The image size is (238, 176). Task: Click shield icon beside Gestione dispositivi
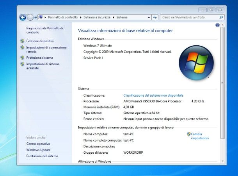pos(23,41)
